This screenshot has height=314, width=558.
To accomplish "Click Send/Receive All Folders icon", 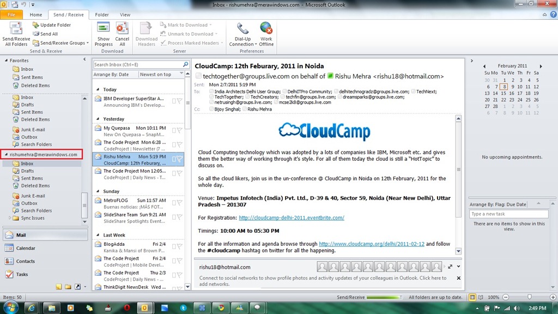I will [16, 34].
